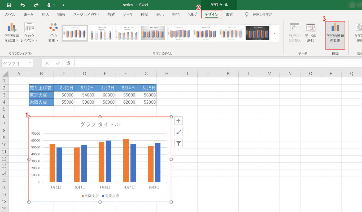Click the Chart Styles paintbrush button
The height and width of the screenshot is (212, 362).
pos(178,132)
